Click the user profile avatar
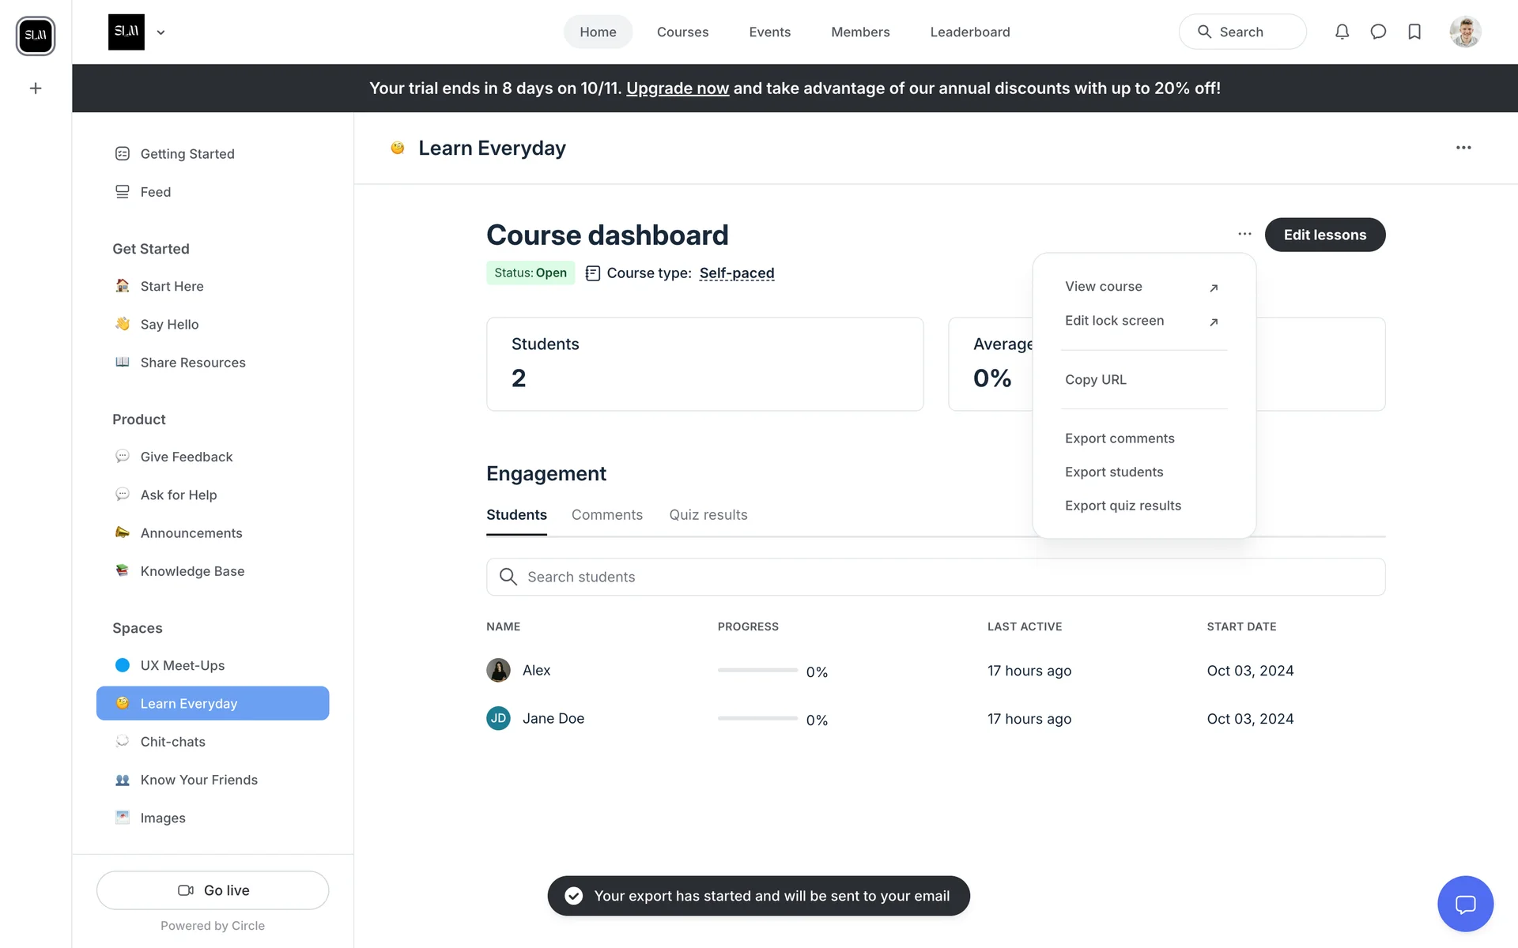 click(x=1465, y=32)
